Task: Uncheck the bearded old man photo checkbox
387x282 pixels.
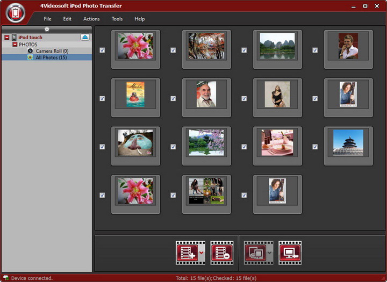Action: (173, 98)
